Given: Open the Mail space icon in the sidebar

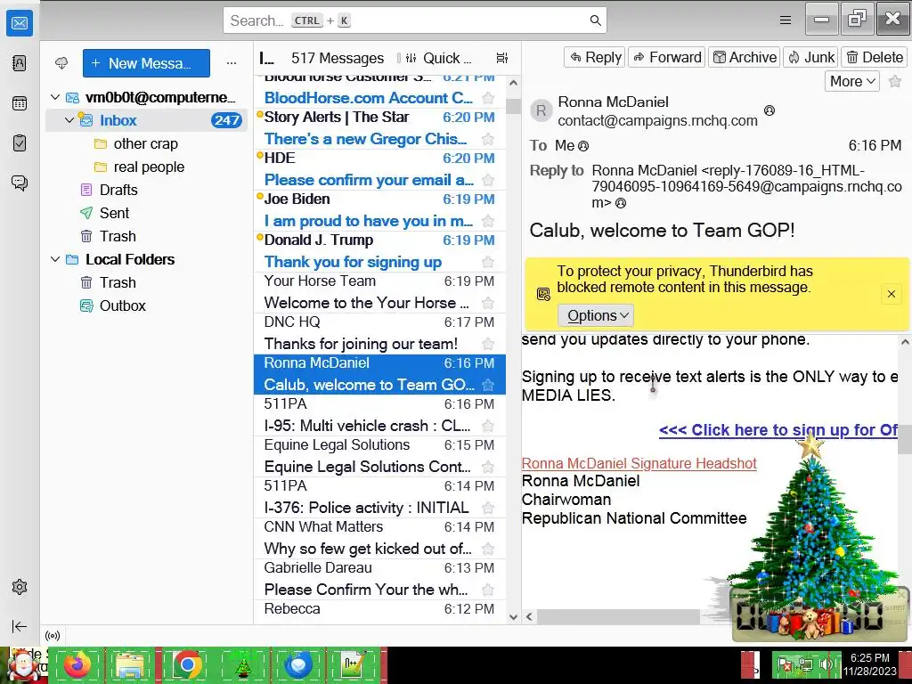Looking at the screenshot, I should pos(20,23).
